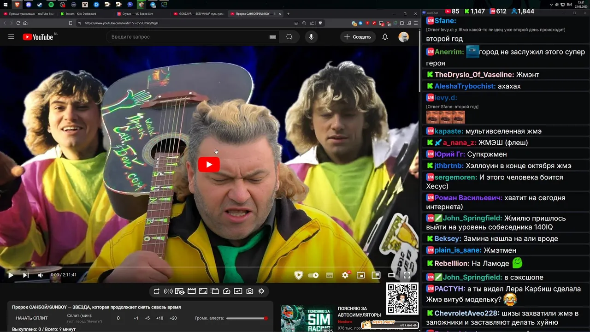This screenshot has width=590, height=332.
Task: Enter full-screen video mode
Action: pyautogui.click(x=407, y=275)
